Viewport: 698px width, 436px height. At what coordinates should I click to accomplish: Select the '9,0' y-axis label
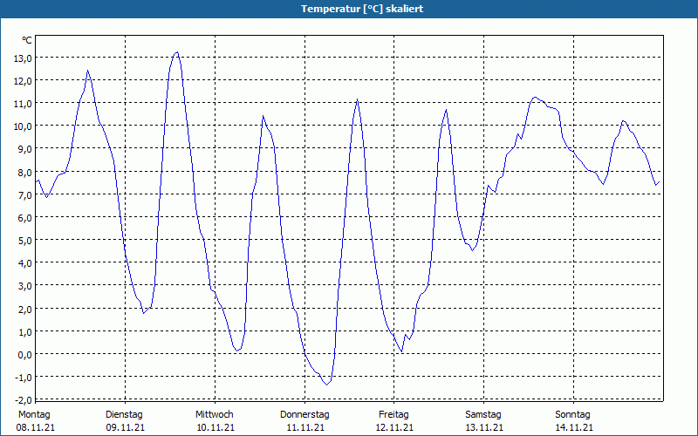(x=25, y=149)
